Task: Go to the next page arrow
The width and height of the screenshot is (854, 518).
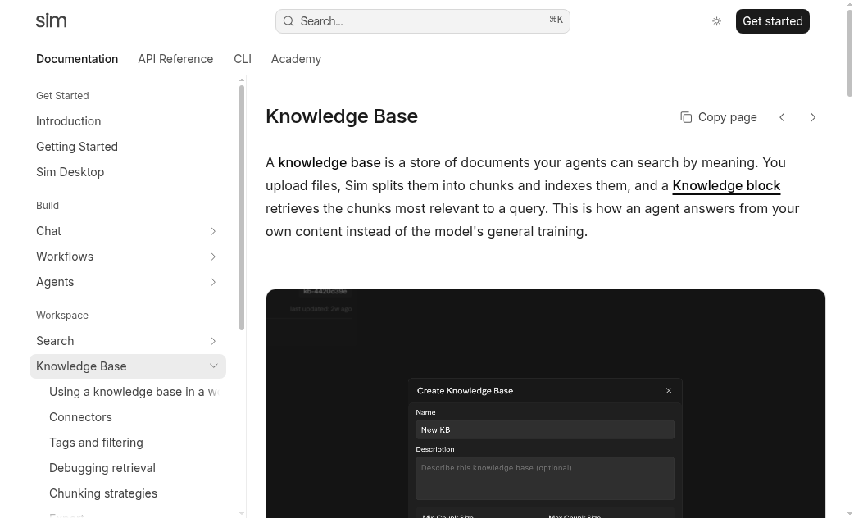Action: pyautogui.click(x=812, y=117)
